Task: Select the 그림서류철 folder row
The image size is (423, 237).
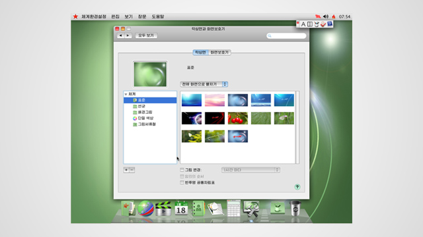Action: point(150,124)
